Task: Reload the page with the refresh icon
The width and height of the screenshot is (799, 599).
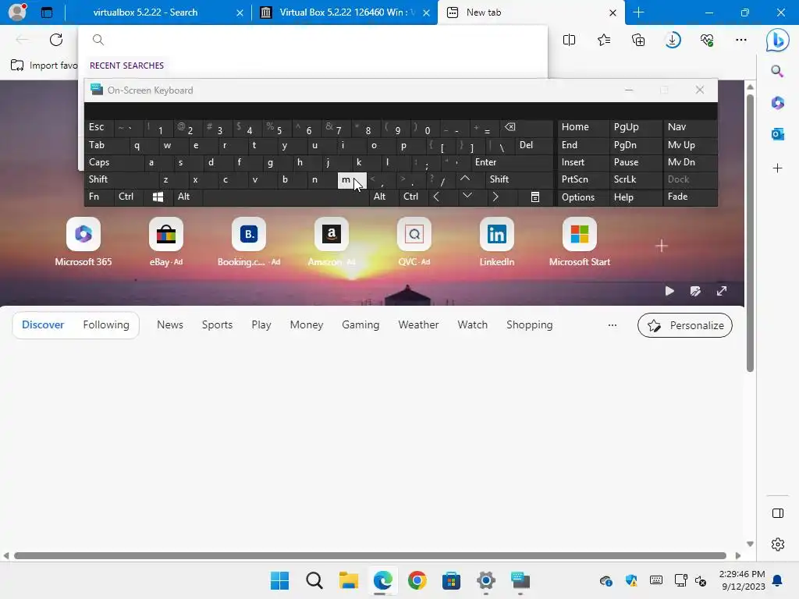Action: tap(56, 40)
